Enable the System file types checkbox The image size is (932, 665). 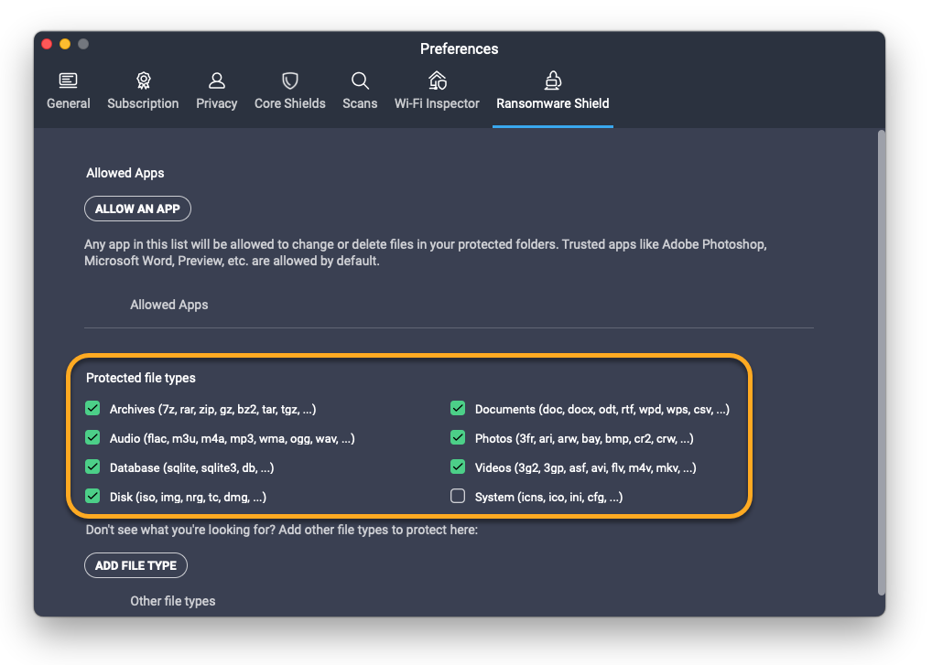[x=458, y=497]
